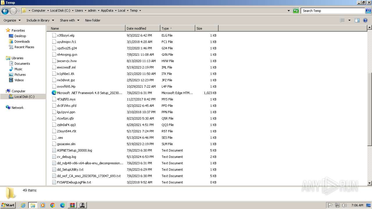This screenshot has width=372, height=209.
Task: Click Windows Explorer taskbar icon
Action: pyautogui.click(x=33, y=205)
